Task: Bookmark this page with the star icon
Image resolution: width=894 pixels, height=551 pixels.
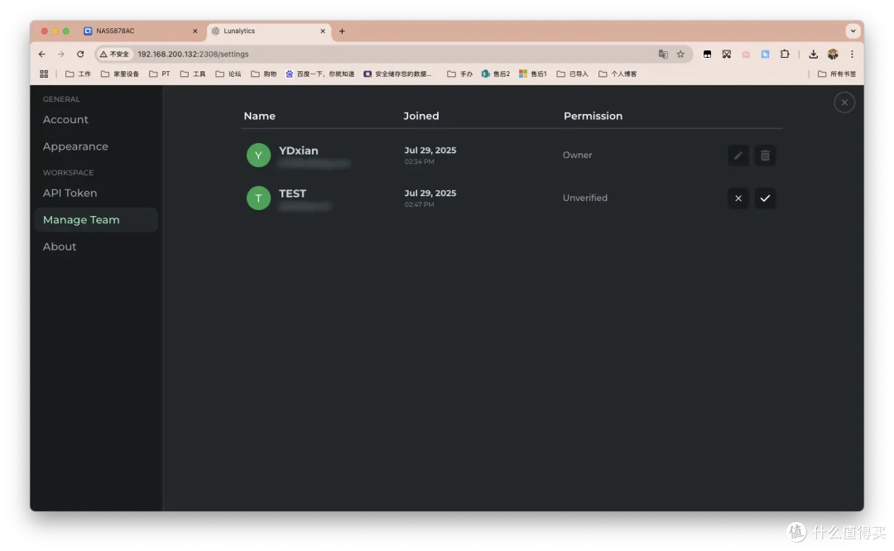Action: coord(680,54)
